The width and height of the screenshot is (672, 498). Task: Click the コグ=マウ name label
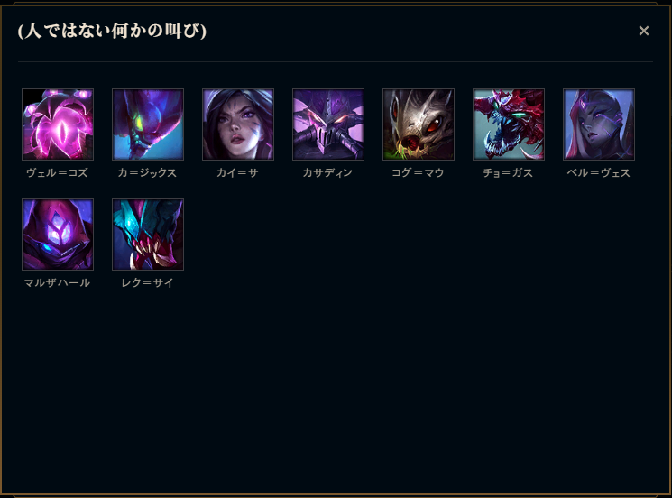click(x=418, y=172)
